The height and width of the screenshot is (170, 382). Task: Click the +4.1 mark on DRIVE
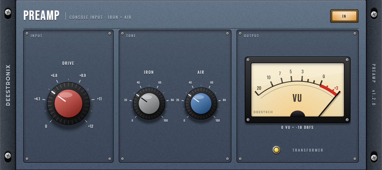click(x=37, y=99)
